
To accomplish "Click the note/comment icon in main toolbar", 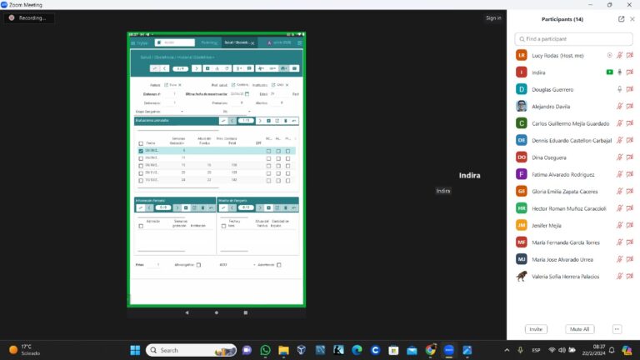I will [x=249, y=68].
